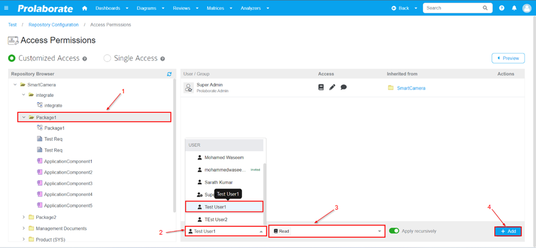Open the Diagrams menu
The height and width of the screenshot is (248, 536).
(151, 8)
